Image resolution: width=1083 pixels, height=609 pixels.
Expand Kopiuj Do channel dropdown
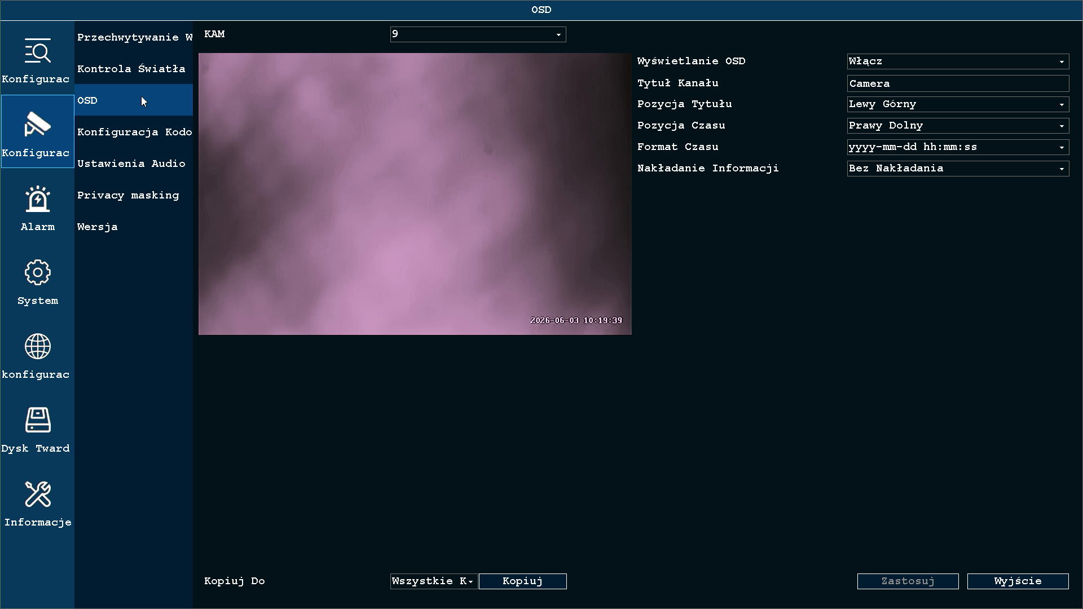(434, 581)
